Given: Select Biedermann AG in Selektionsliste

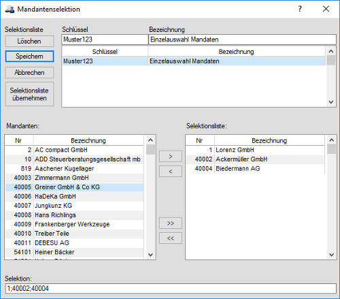Looking at the screenshot, I should pyautogui.click(x=255, y=169).
